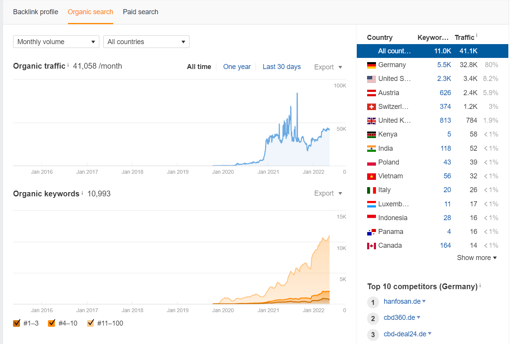Click the Kenya flag icon

(371, 135)
